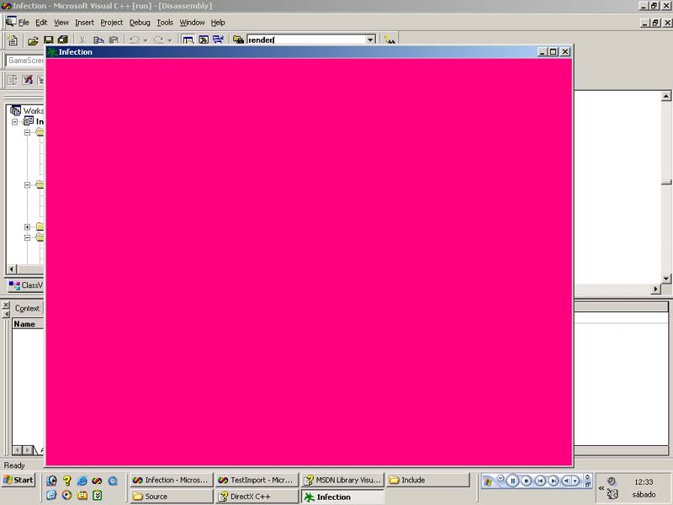The width and height of the screenshot is (673, 505).
Task: Open the DirectX C++ taskbar button
Action: [x=257, y=497]
